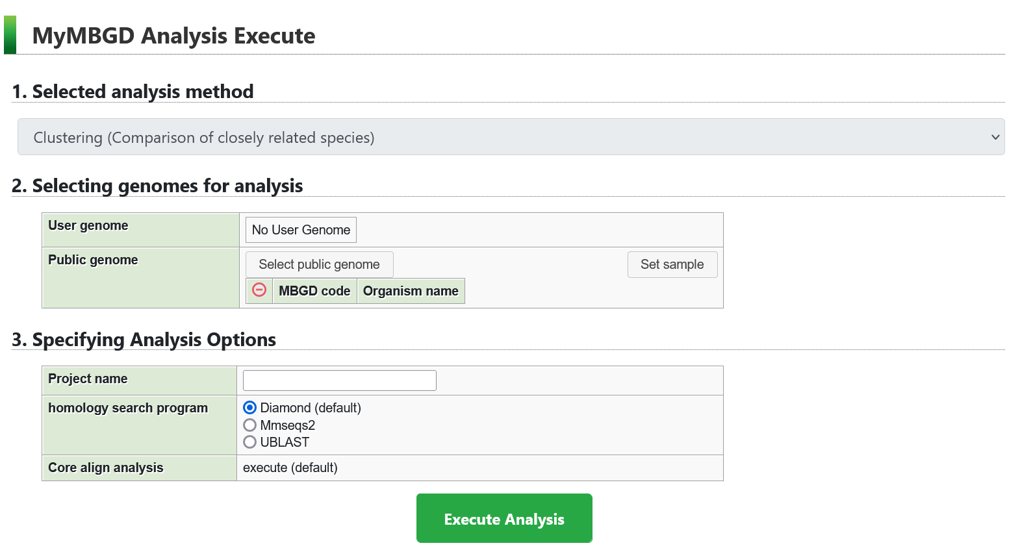Focus the Project name text field
Image resolution: width=1020 pixels, height=550 pixels.
pyautogui.click(x=339, y=381)
